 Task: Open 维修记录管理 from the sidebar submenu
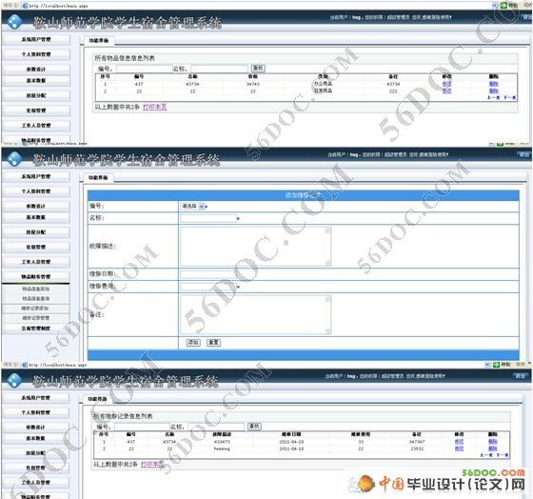[36, 318]
